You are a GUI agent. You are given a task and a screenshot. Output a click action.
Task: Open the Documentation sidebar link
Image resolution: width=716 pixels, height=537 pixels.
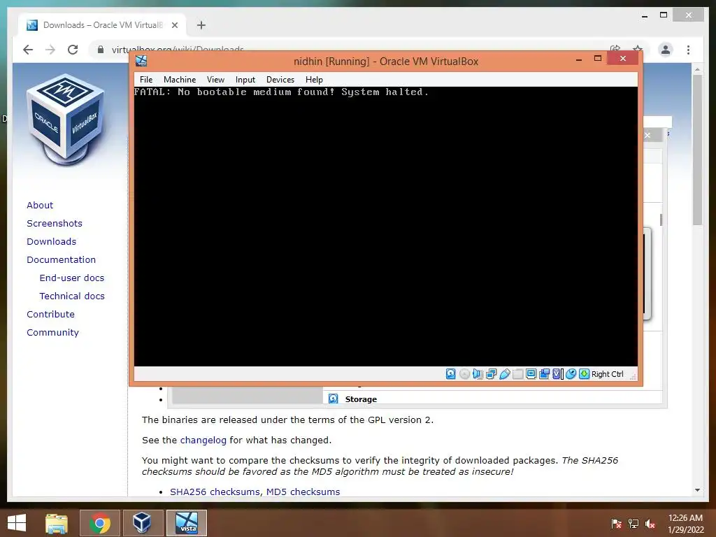[x=62, y=260]
